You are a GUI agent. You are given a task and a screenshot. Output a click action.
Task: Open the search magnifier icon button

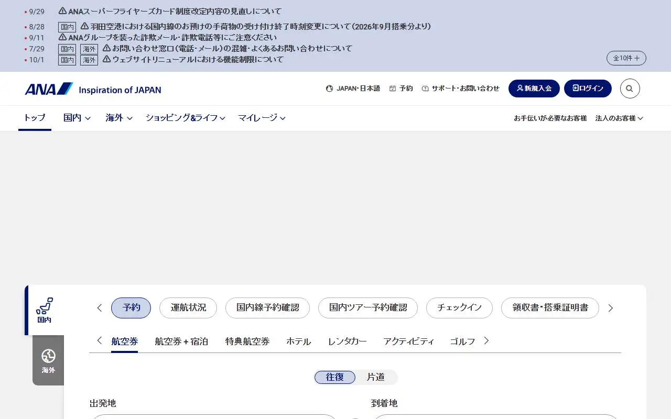coord(630,89)
